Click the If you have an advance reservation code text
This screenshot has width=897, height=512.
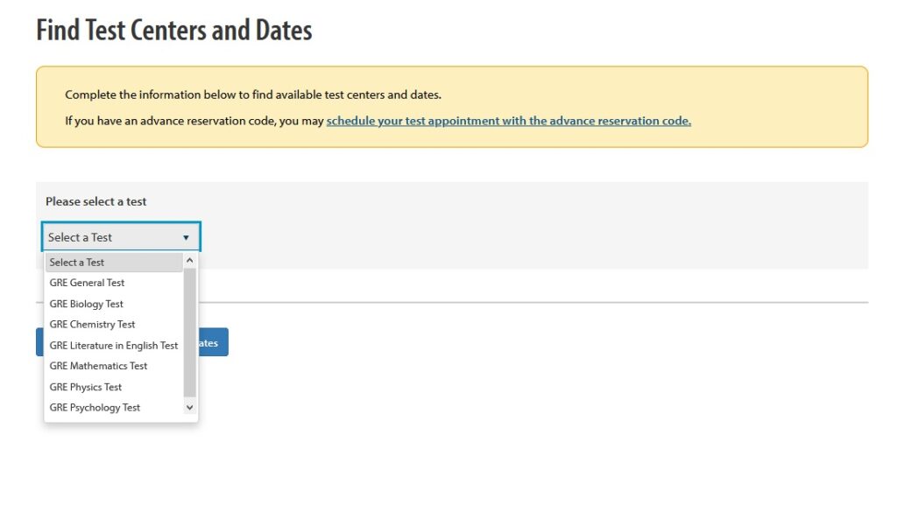194,121
